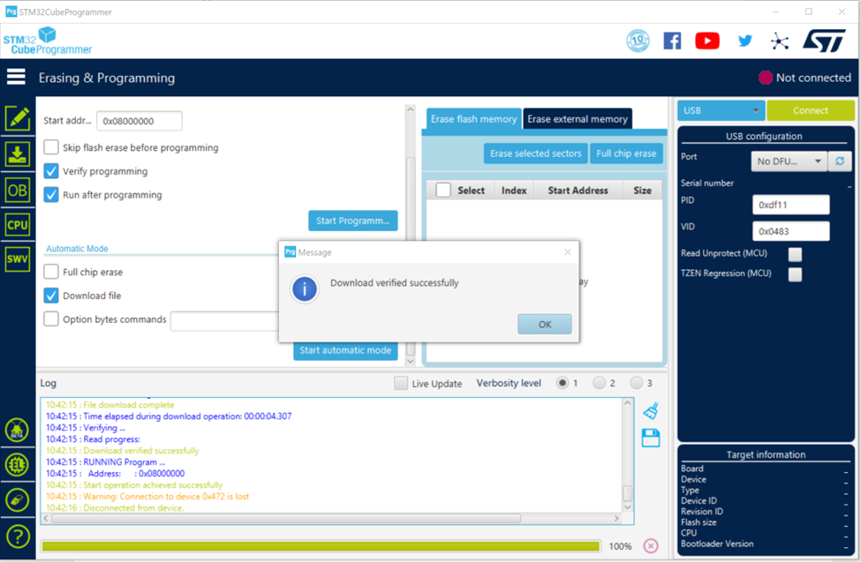Open Twitter page icon
This screenshot has height=562, width=861.
745,41
